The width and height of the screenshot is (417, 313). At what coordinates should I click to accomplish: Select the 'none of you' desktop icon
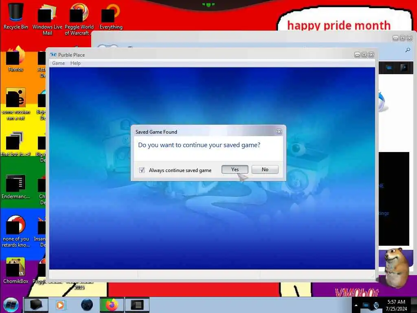click(x=16, y=231)
